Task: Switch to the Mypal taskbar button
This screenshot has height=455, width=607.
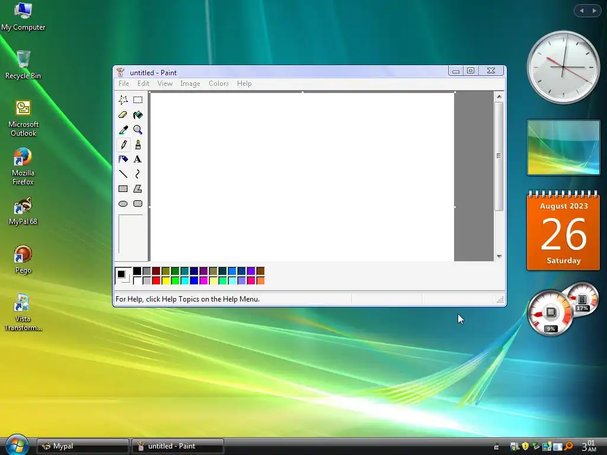Action: tap(82, 446)
